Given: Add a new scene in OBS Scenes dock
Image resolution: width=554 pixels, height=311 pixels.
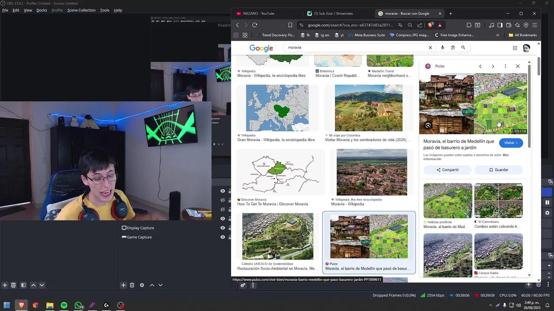Looking at the screenshot, I should [x=5, y=285].
